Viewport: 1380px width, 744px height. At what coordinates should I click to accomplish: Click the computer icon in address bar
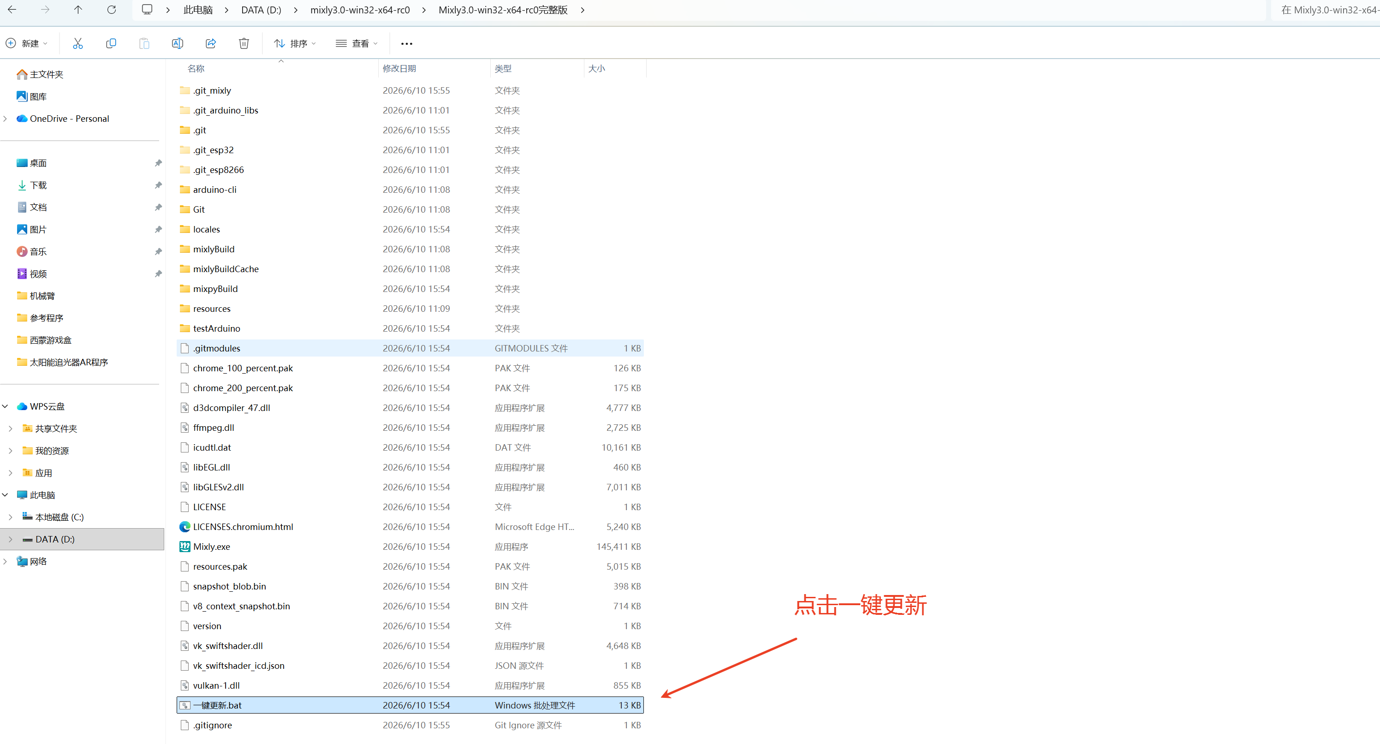147,10
